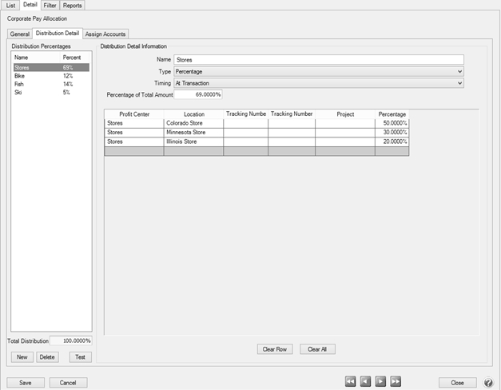Click the Clear Row button

pos(276,349)
